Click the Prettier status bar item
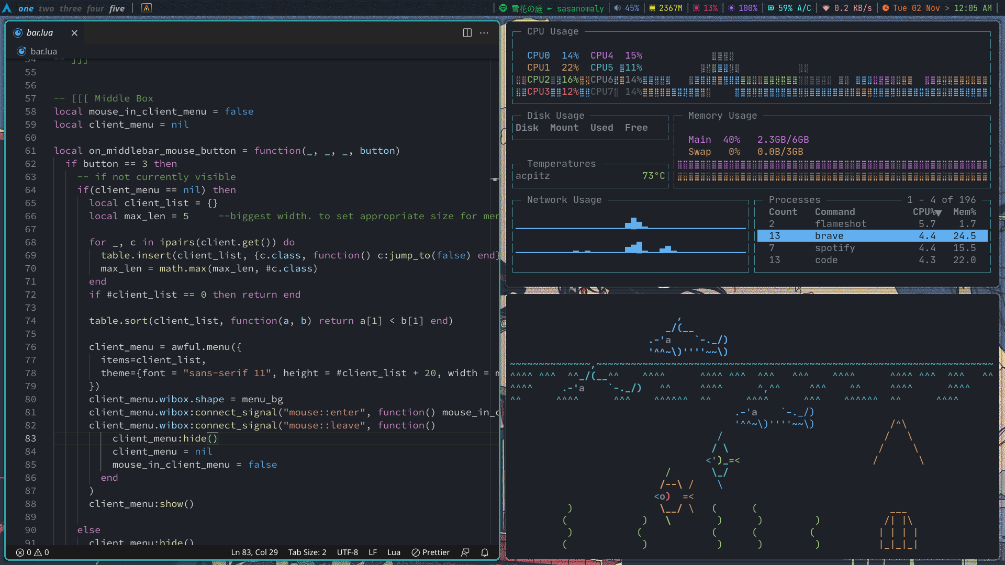 (x=431, y=552)
